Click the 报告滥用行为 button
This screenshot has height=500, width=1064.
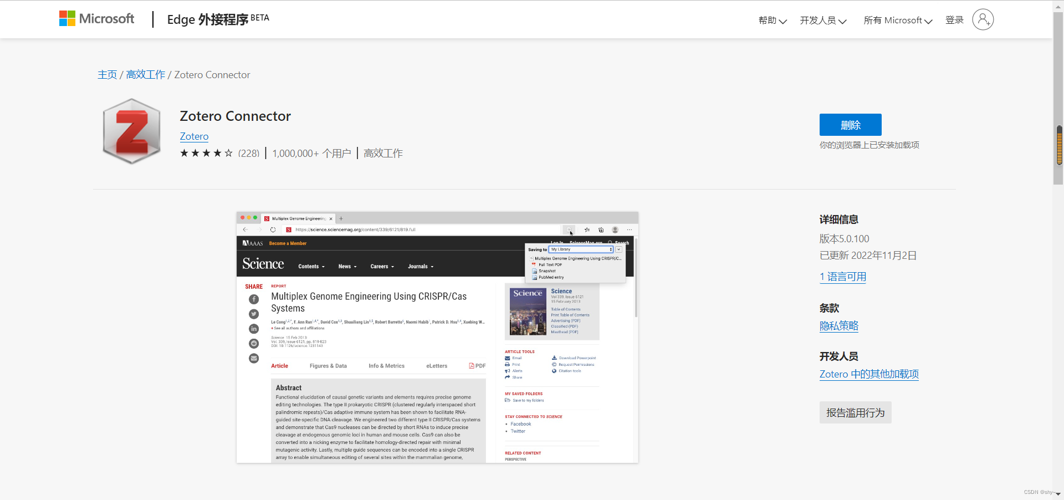coord(856,412)
